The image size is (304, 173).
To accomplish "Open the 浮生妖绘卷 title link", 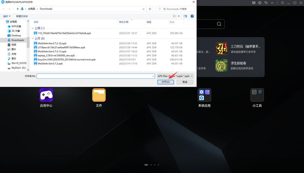I will tap(238, 63).
